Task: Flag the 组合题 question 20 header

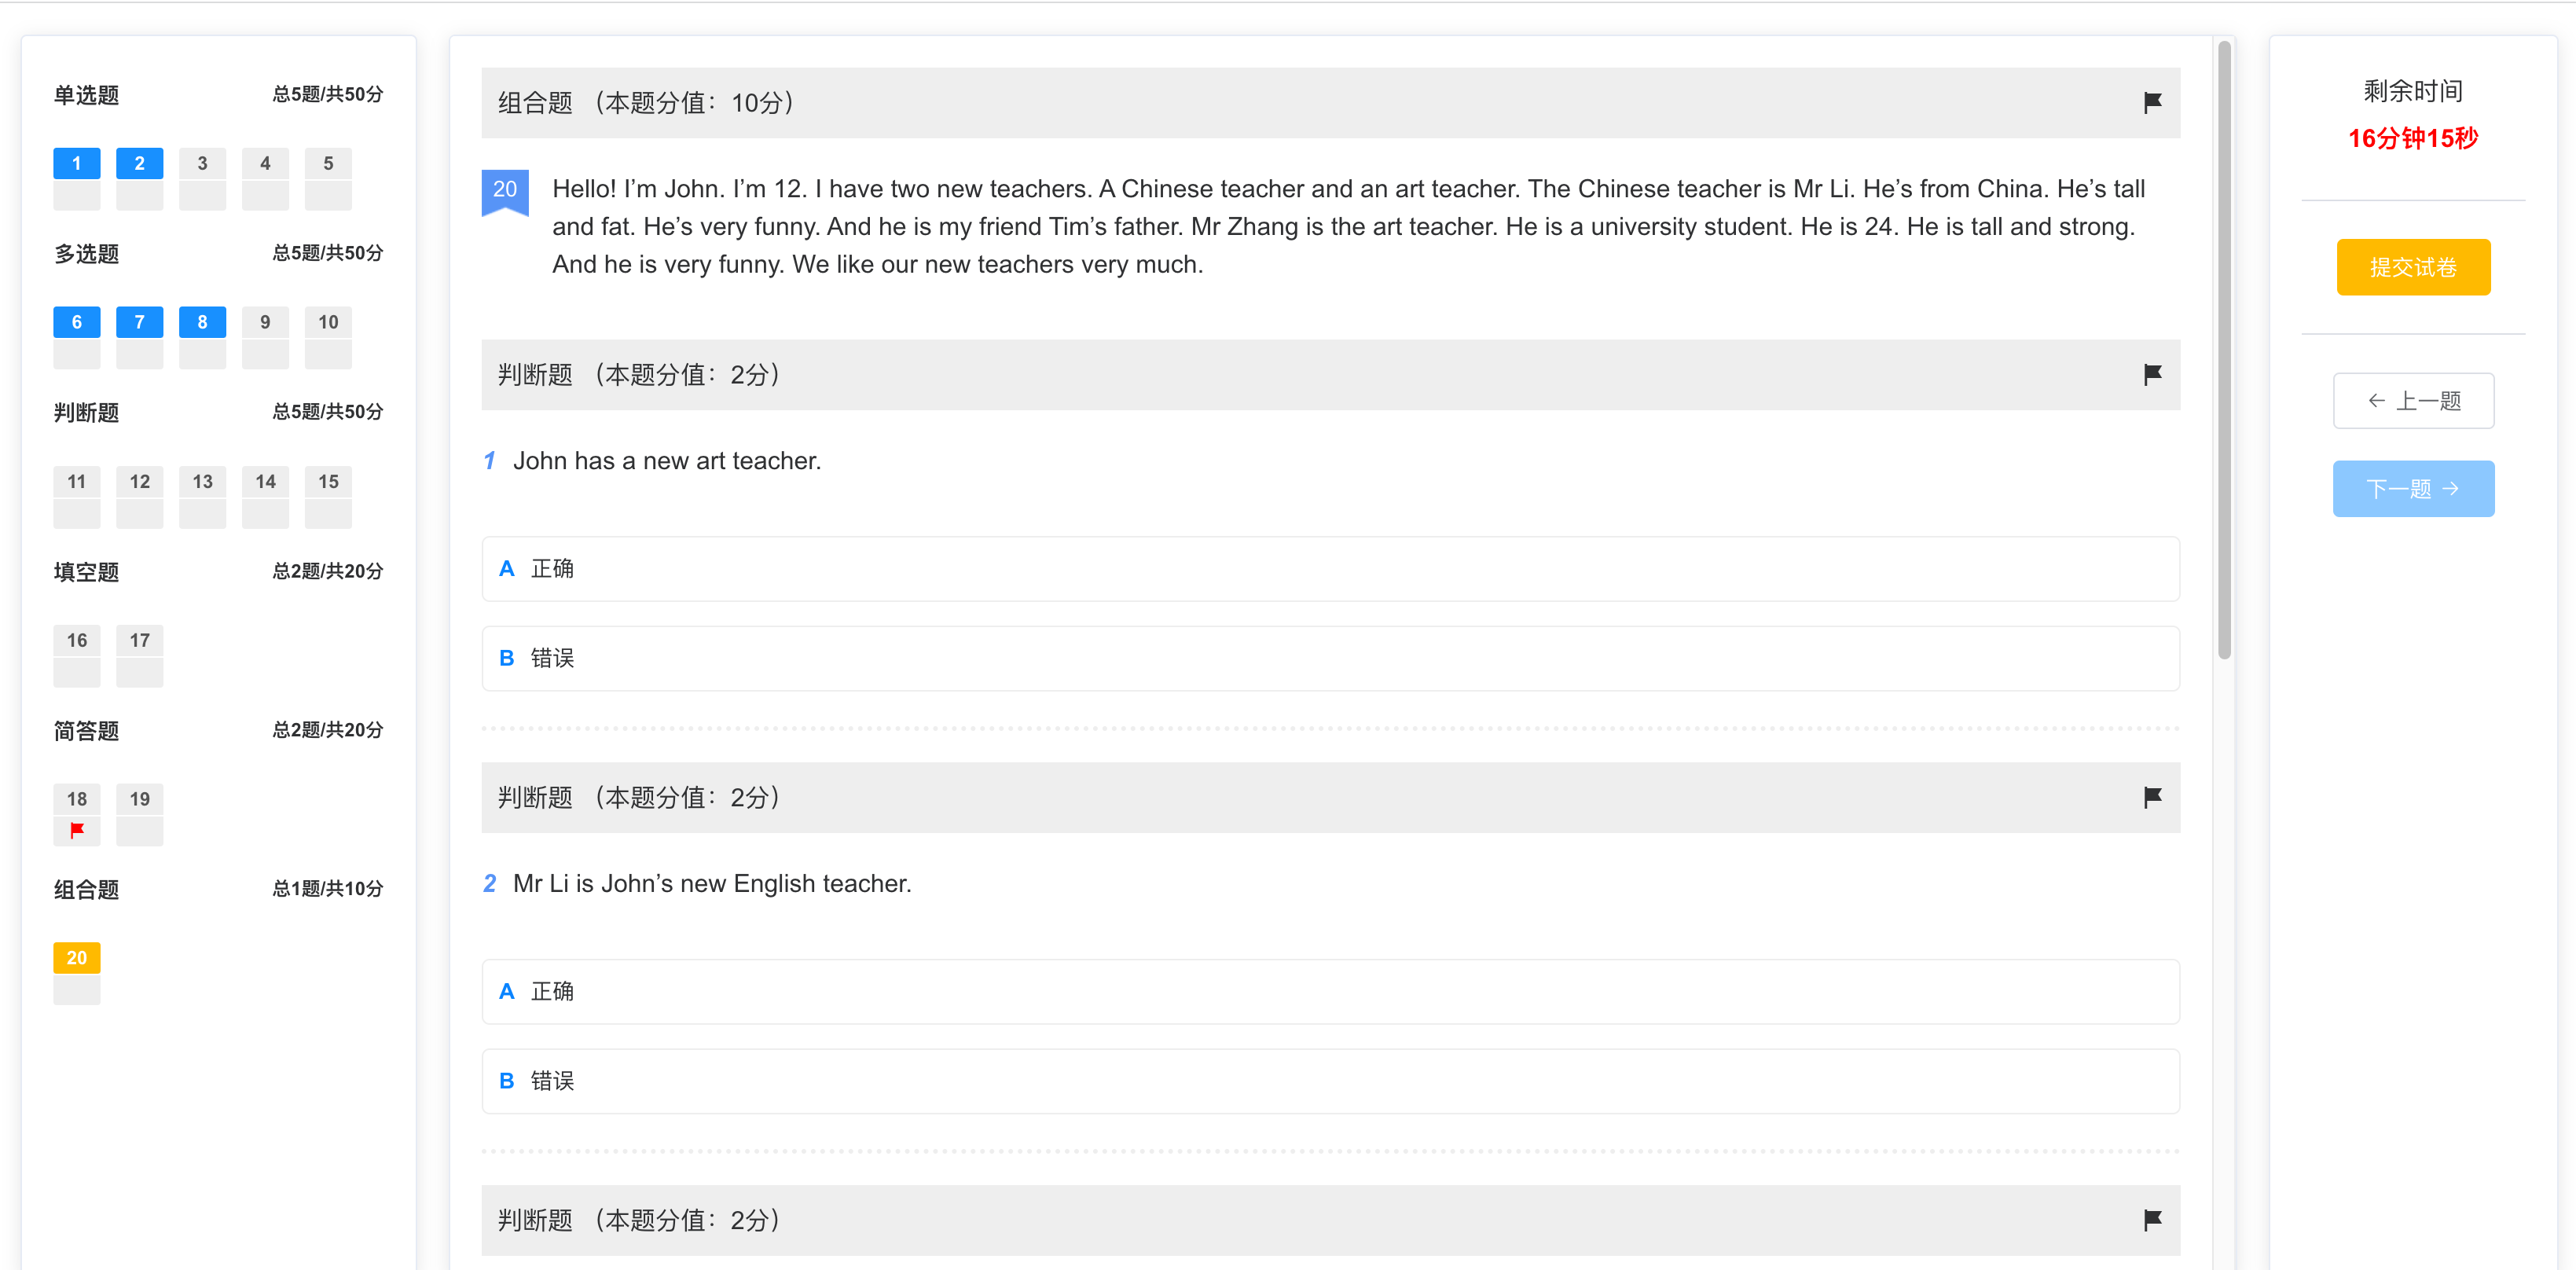Action: coord(2152,102)
